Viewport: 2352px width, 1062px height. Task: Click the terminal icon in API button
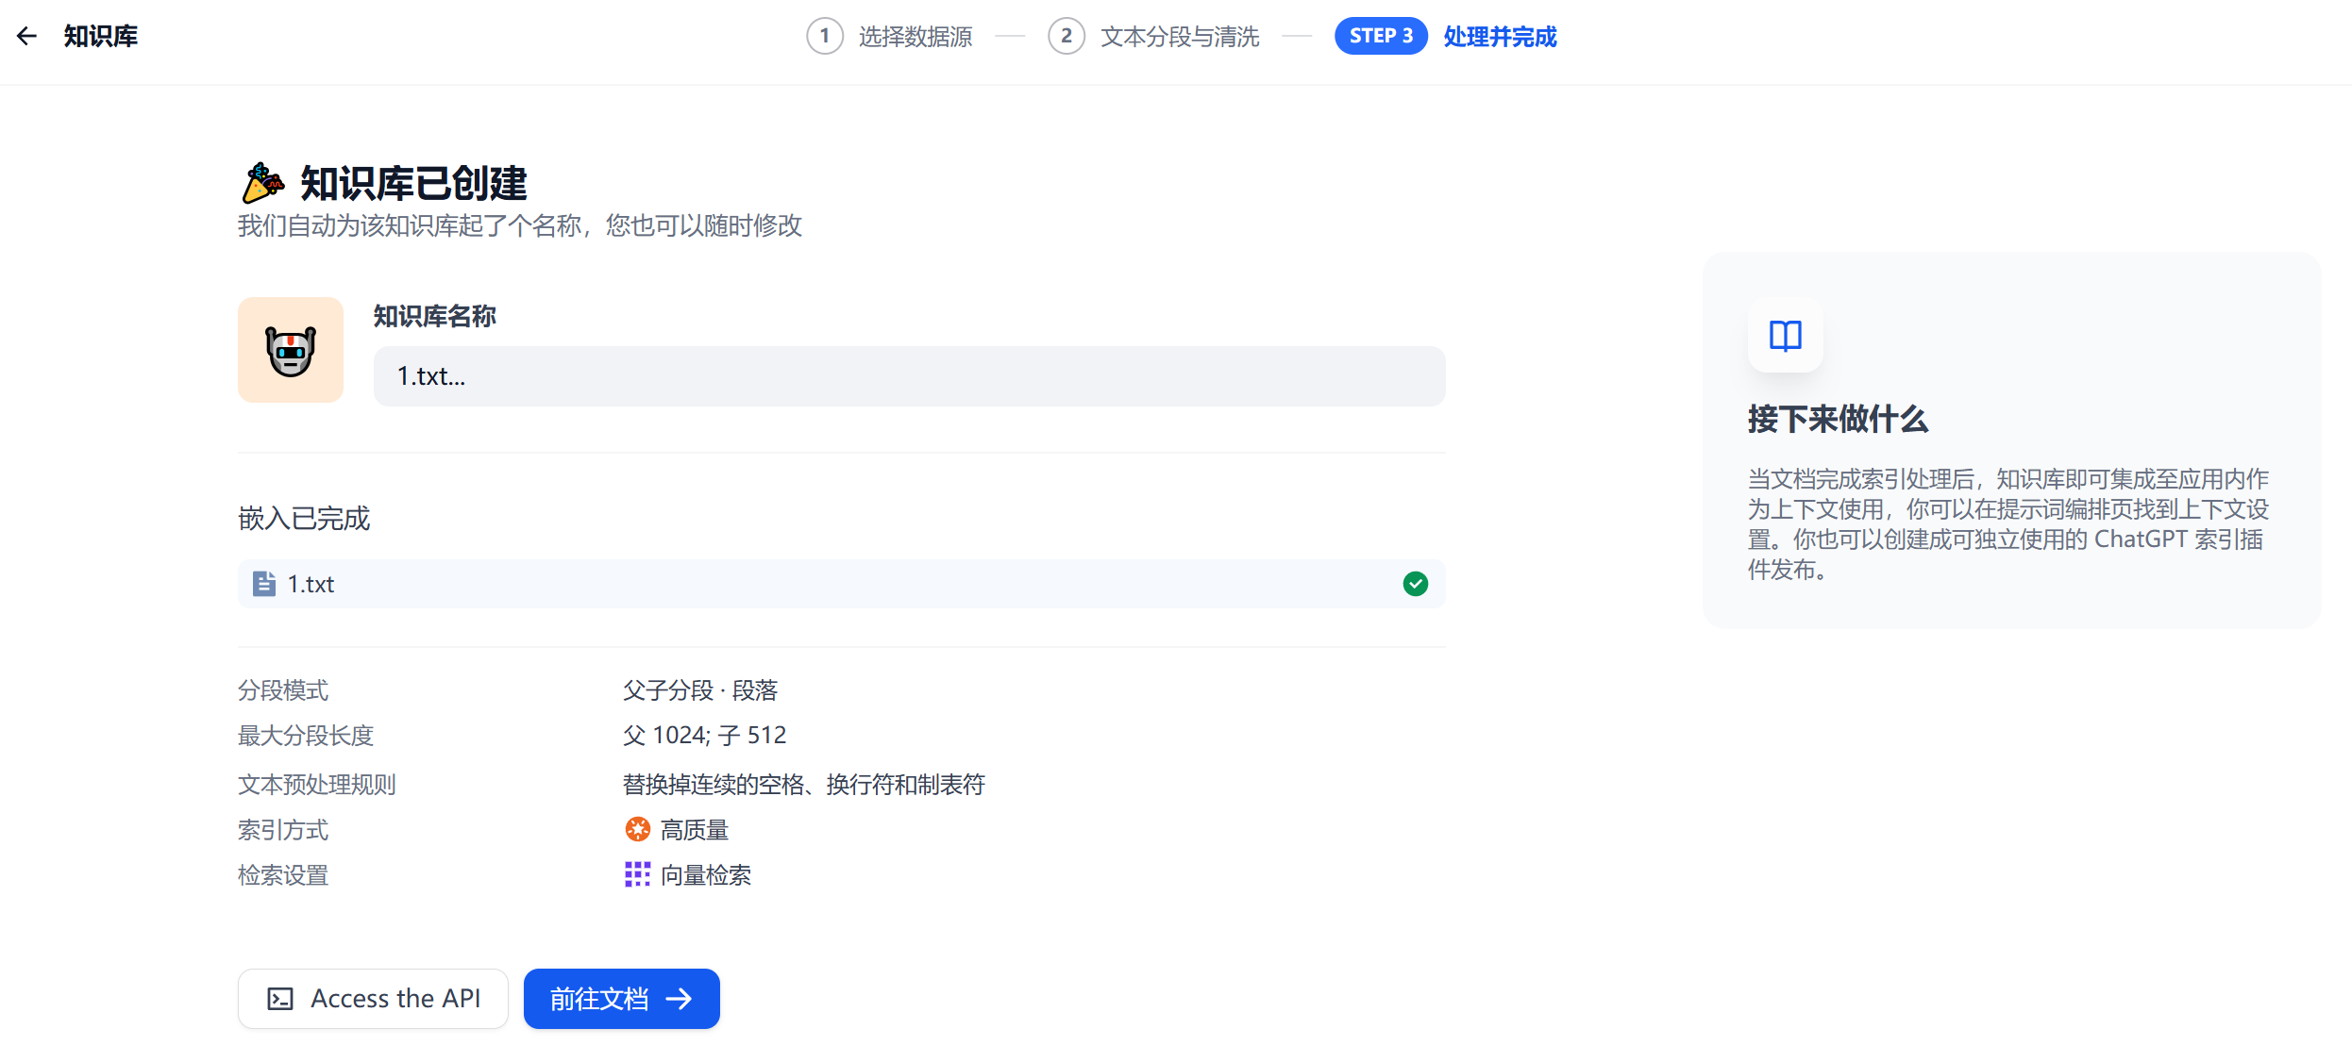[x=280, y=999]
